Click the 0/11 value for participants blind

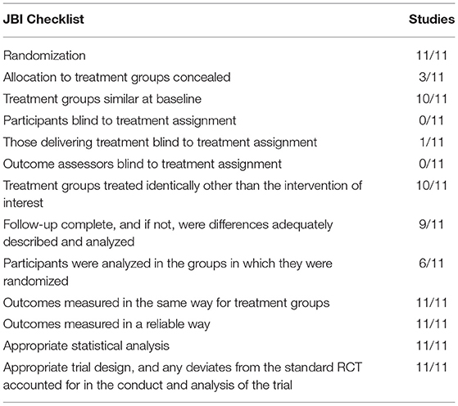432,120
